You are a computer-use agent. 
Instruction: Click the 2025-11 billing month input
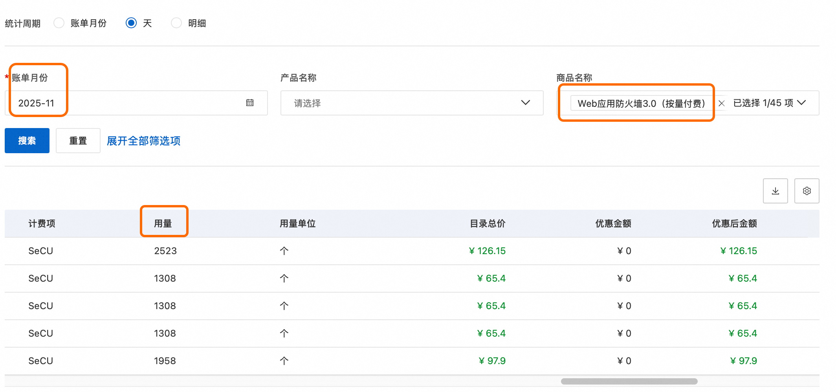coord(118,103)
